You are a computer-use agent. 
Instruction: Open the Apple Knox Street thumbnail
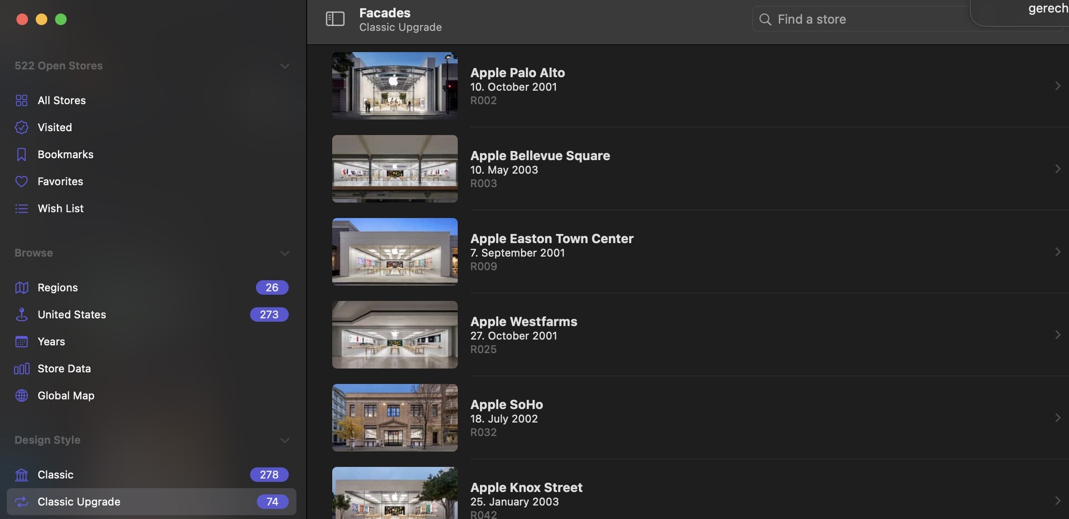[395, 493]
